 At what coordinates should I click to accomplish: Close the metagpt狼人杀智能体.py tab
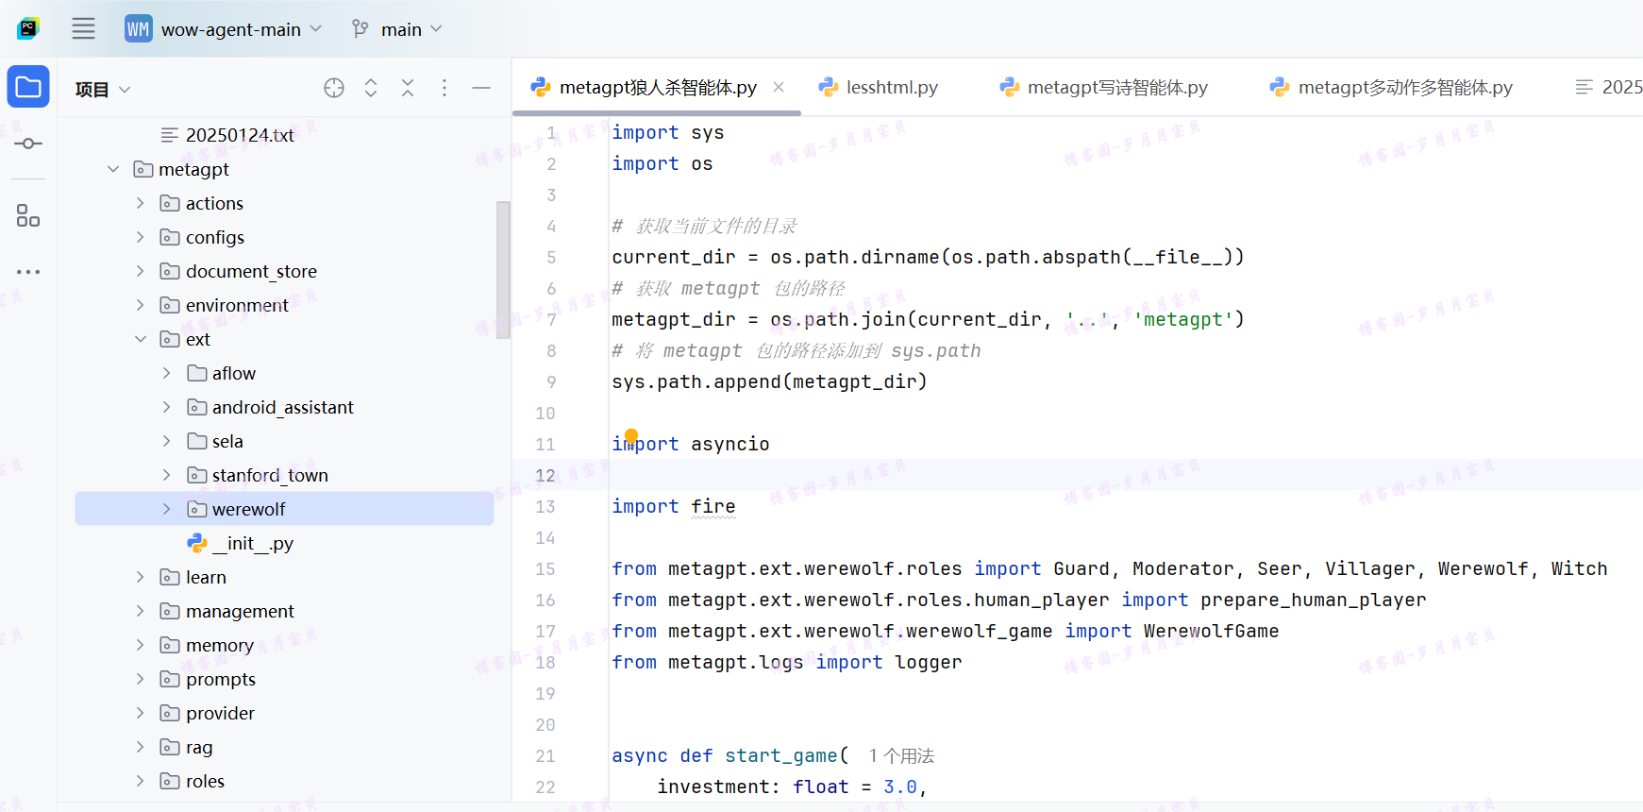[779, 87]
